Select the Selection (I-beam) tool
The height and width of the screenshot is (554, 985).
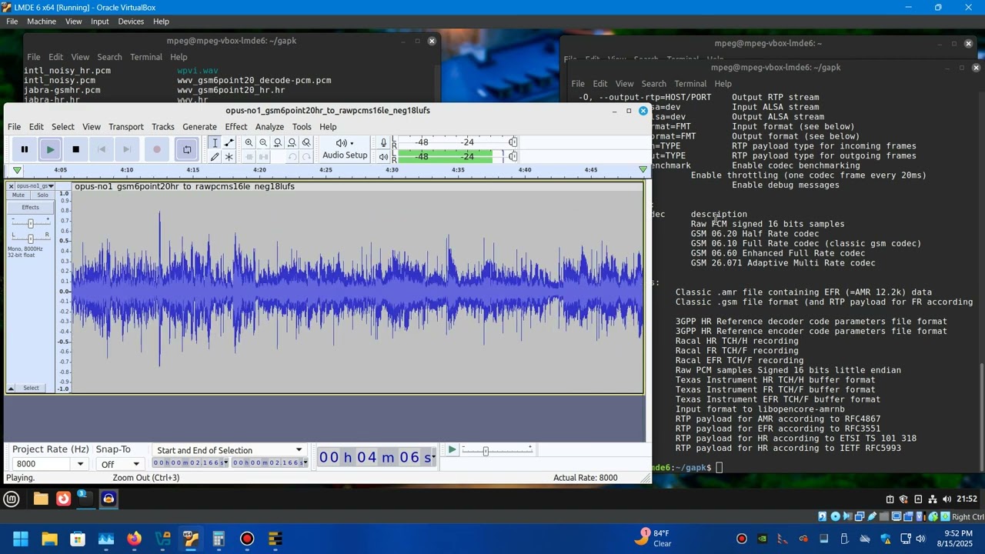coord(215,142)
